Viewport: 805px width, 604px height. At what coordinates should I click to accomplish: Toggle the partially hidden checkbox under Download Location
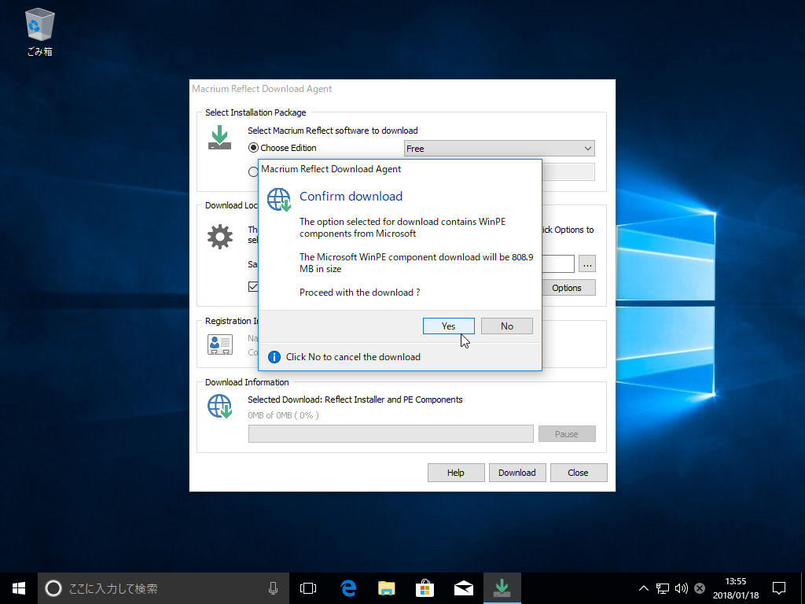coord(253,286)
